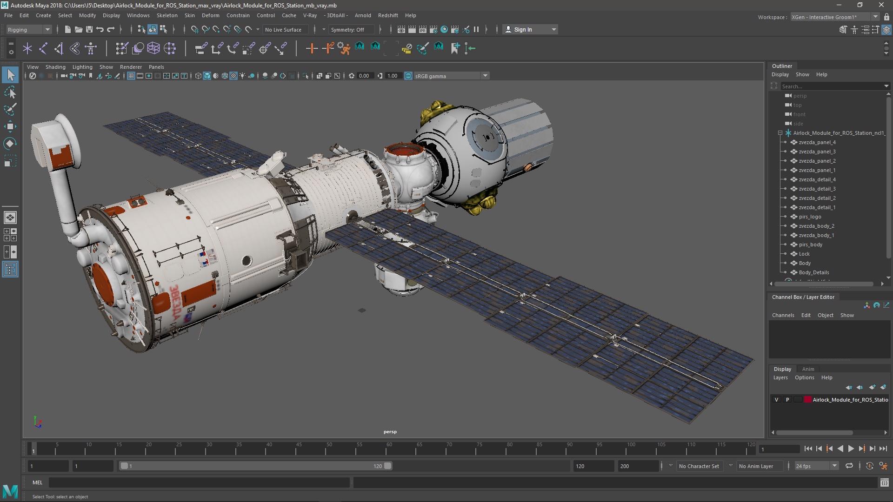
Task: Play animation forwards
Action: (x=851, y=449)
